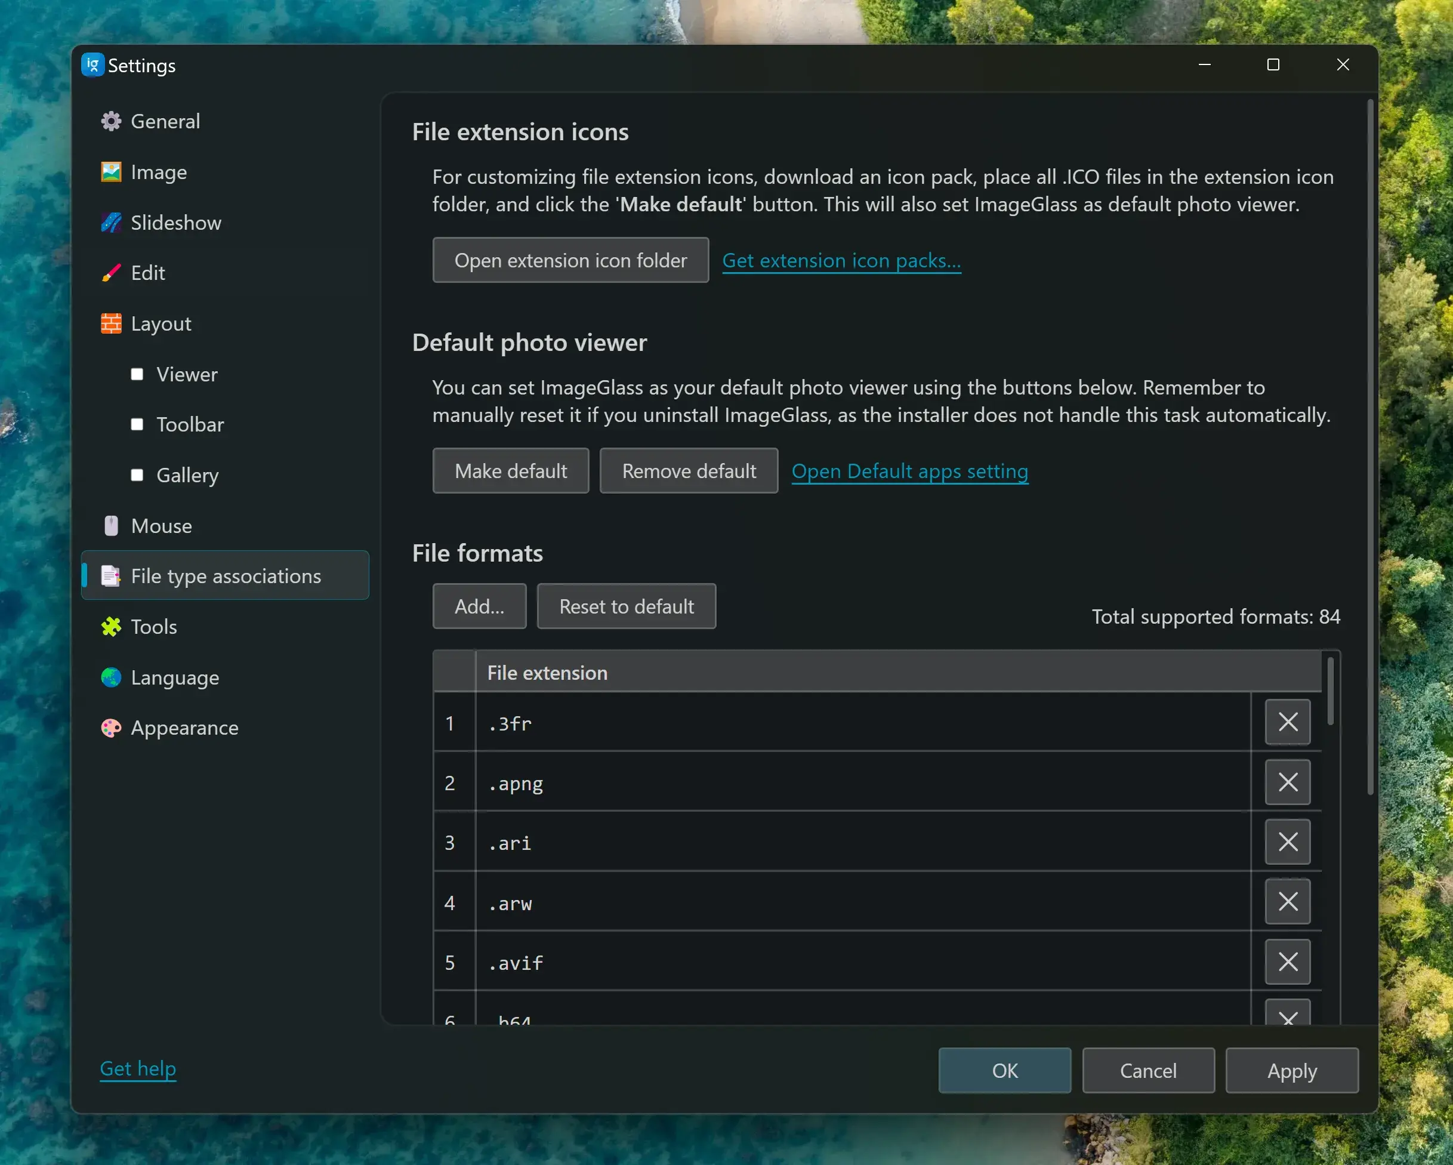Delete the .arw format row
This screenshot has width=1453, height=1165.
coord(1287,902)
